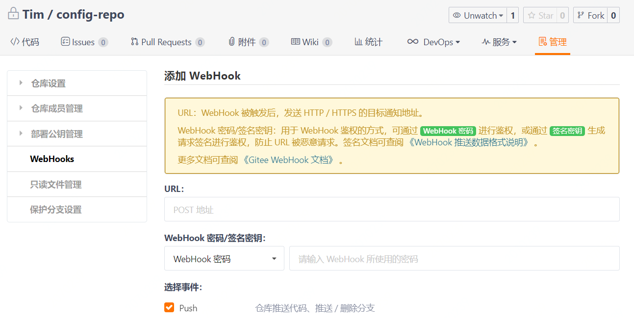Open the Gitee WebHook 文档 link

pyautogui.click(x=289, y=160)
